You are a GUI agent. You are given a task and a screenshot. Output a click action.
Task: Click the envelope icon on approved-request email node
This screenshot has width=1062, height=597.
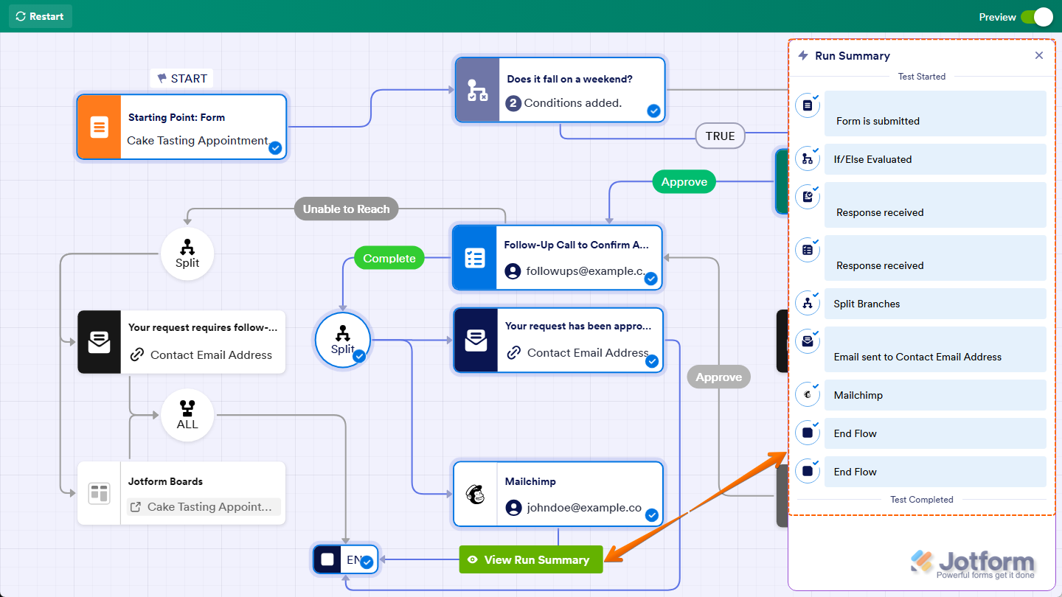[476, 341]
